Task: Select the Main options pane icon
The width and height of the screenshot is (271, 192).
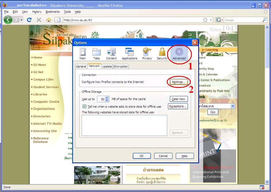Action: [x=82, y=54]
